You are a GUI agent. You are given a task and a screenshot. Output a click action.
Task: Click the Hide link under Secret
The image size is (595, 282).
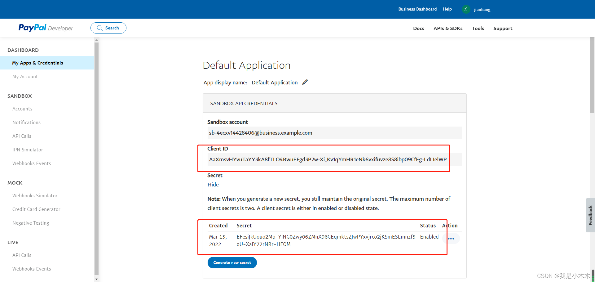(x=213, y=185)
